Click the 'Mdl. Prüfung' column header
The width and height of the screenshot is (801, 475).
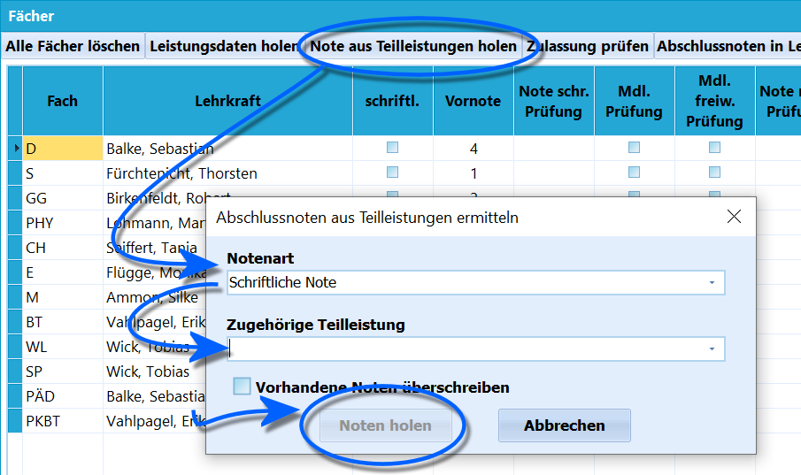click(x=634, y=101)
